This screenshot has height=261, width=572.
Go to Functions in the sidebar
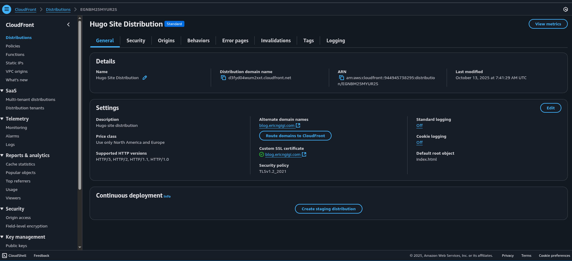click(15, 54)
